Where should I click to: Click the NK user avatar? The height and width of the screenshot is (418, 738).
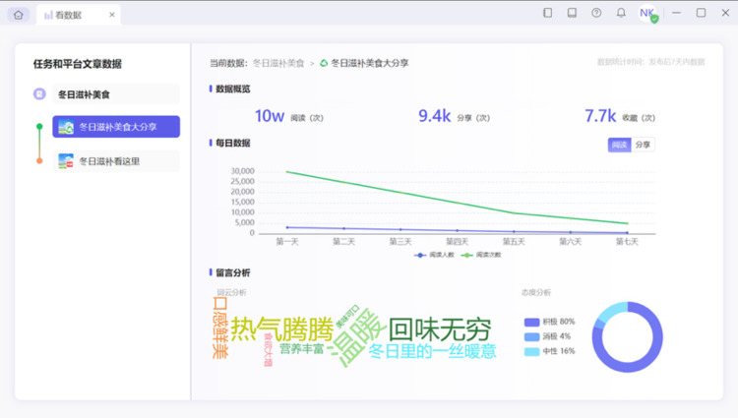coord(647,13)
